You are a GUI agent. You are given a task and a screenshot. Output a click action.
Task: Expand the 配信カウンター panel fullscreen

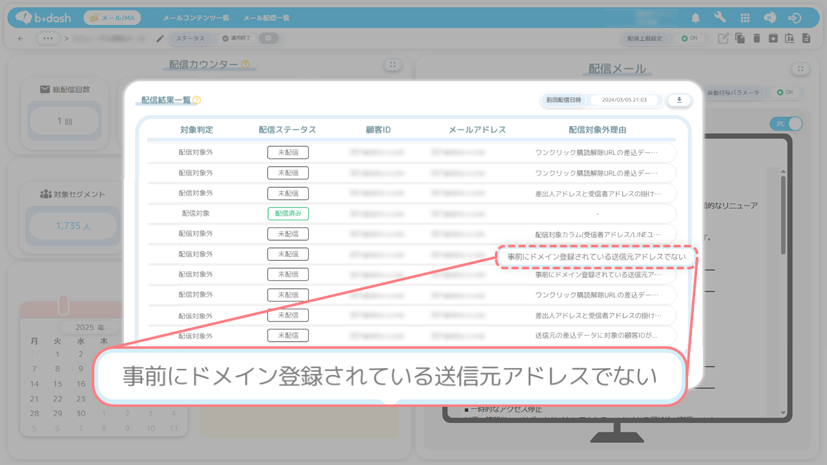pyautogui.click(x=392, y=65)
